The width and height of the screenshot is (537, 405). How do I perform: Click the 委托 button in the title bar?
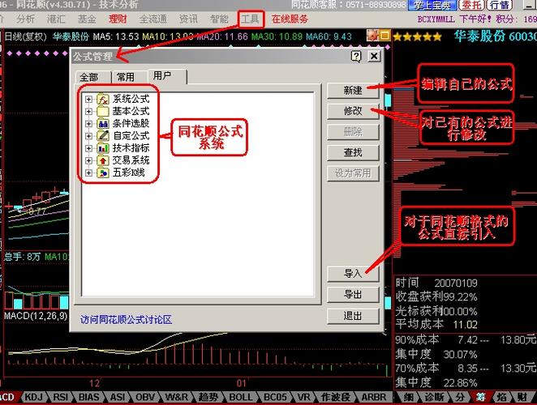pyautogui.click(x=471, y=5)
